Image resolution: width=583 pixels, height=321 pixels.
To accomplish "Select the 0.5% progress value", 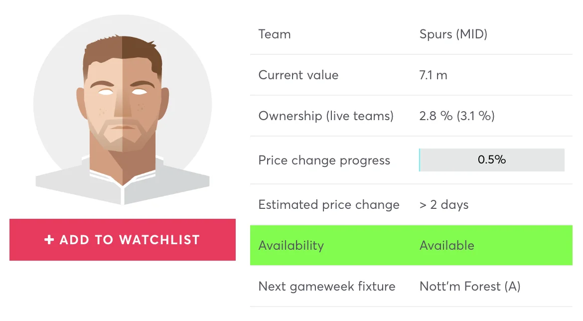I will 491,160.
